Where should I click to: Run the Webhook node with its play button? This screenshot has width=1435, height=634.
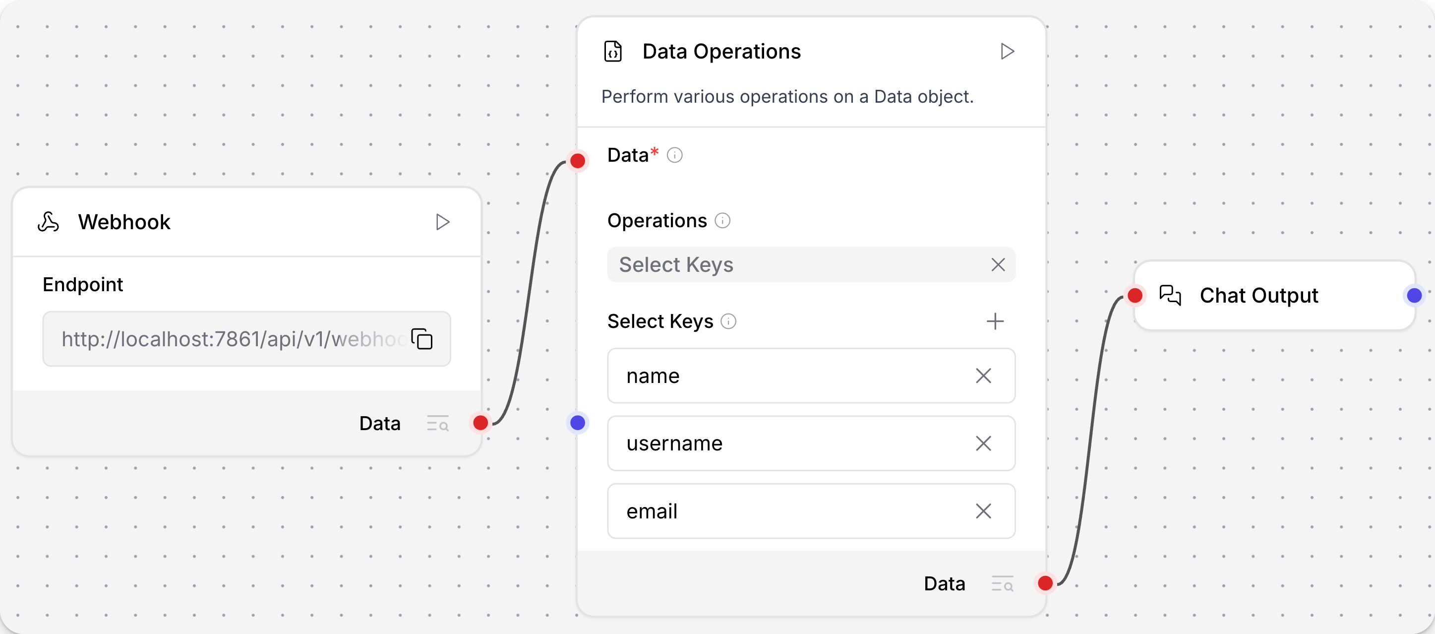coord(443,222)
